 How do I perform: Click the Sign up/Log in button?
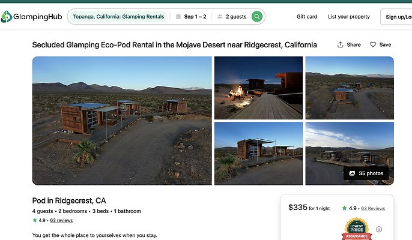click(x=398, y=17)
